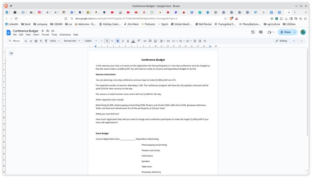Expand the Normal text style dropdown

(x=72, y=41)
